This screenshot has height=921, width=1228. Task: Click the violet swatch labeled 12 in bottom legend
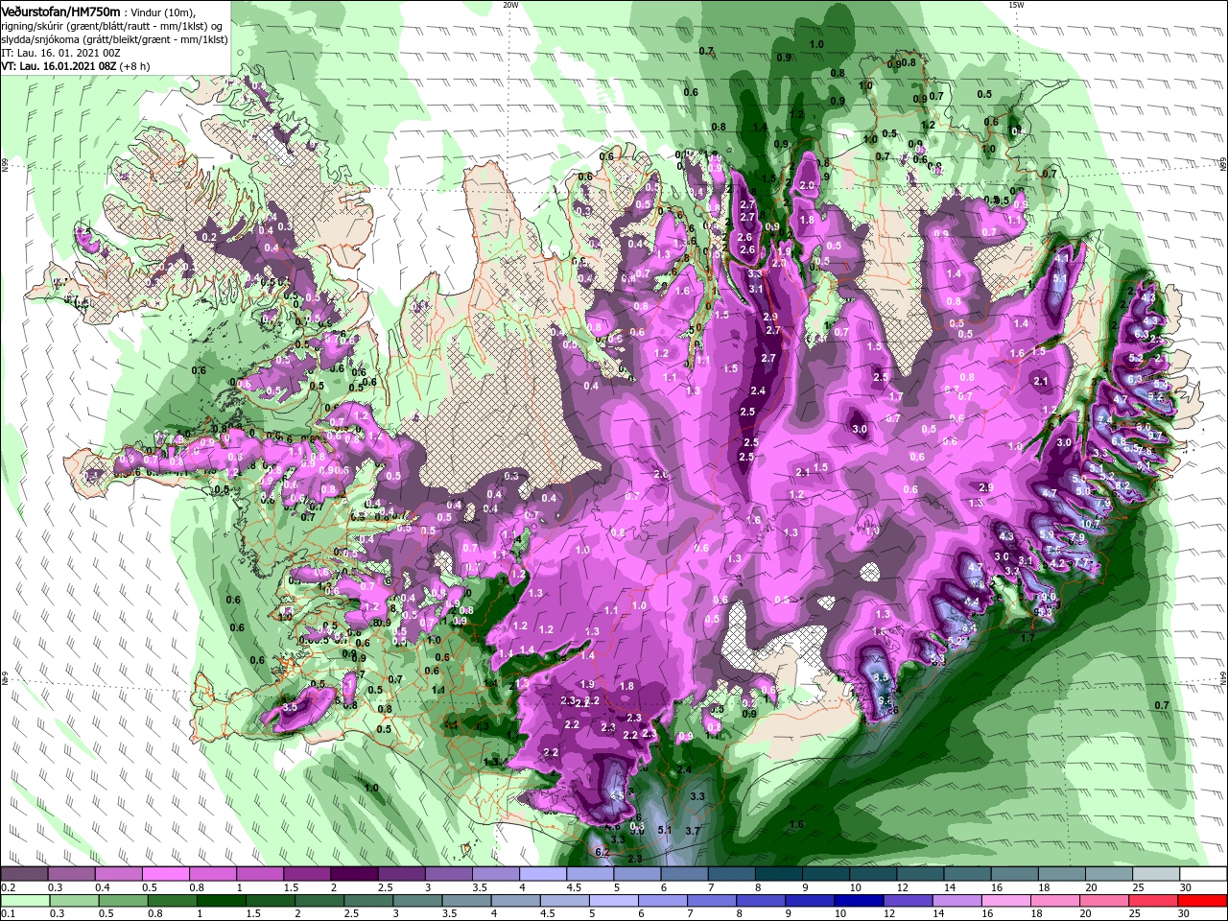[909, 902]
